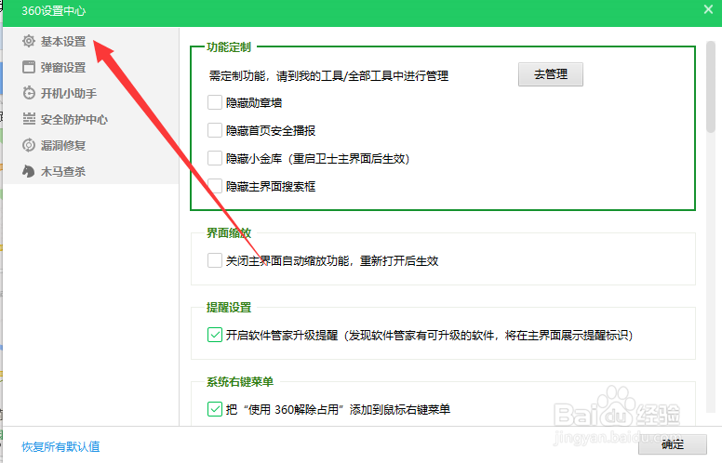Screen dimensions: 722x463
Task: Click the 系统右键菜单 group heading
Action: [x=240, y=381]
